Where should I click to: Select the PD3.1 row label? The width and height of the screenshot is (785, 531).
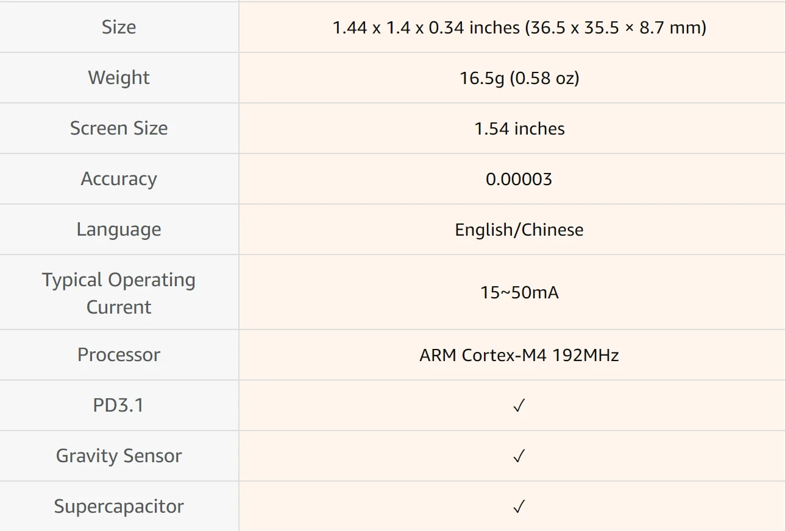point(119,405)
